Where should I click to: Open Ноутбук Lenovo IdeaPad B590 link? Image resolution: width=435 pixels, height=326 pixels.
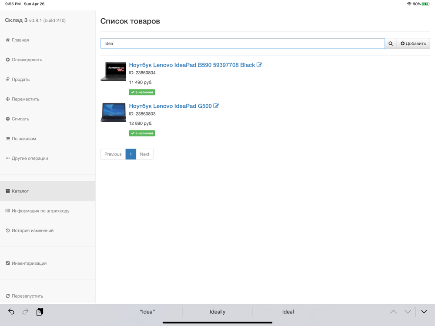point(192,65)
